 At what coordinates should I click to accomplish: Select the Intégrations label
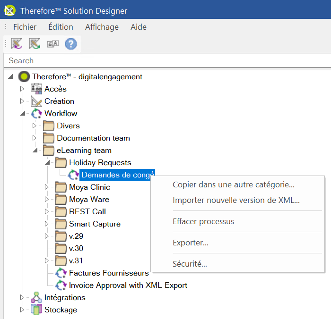tap(65, 297)
